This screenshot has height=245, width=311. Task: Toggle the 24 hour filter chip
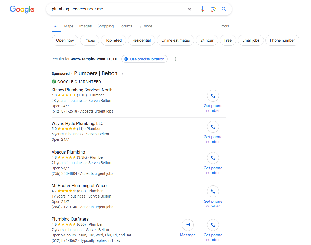[x=207, y=40]
